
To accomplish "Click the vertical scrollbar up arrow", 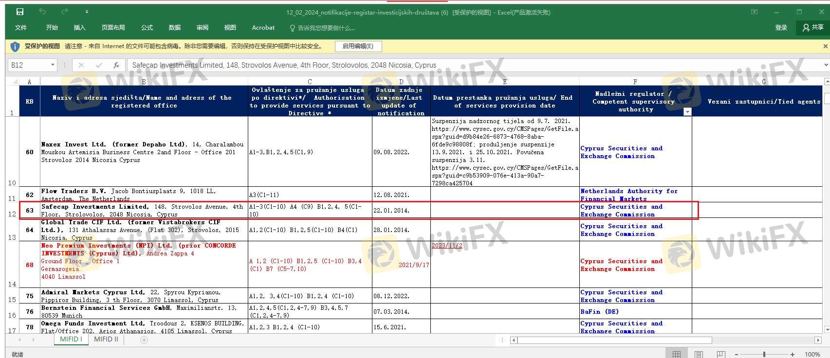I will pyautogui.click(x=826, y=81).
